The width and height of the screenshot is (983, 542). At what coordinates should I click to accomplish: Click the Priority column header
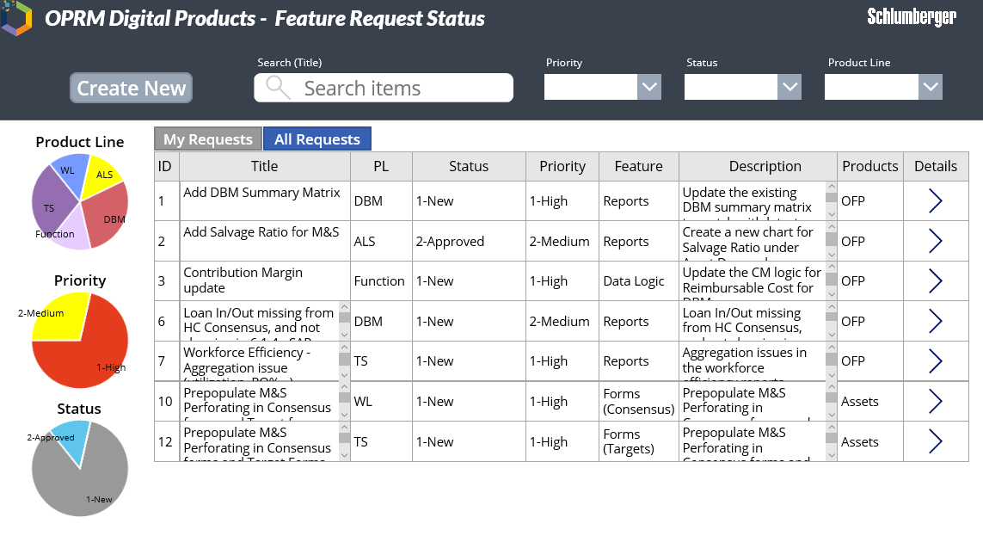pyautogui.click(x=562, y=166)
